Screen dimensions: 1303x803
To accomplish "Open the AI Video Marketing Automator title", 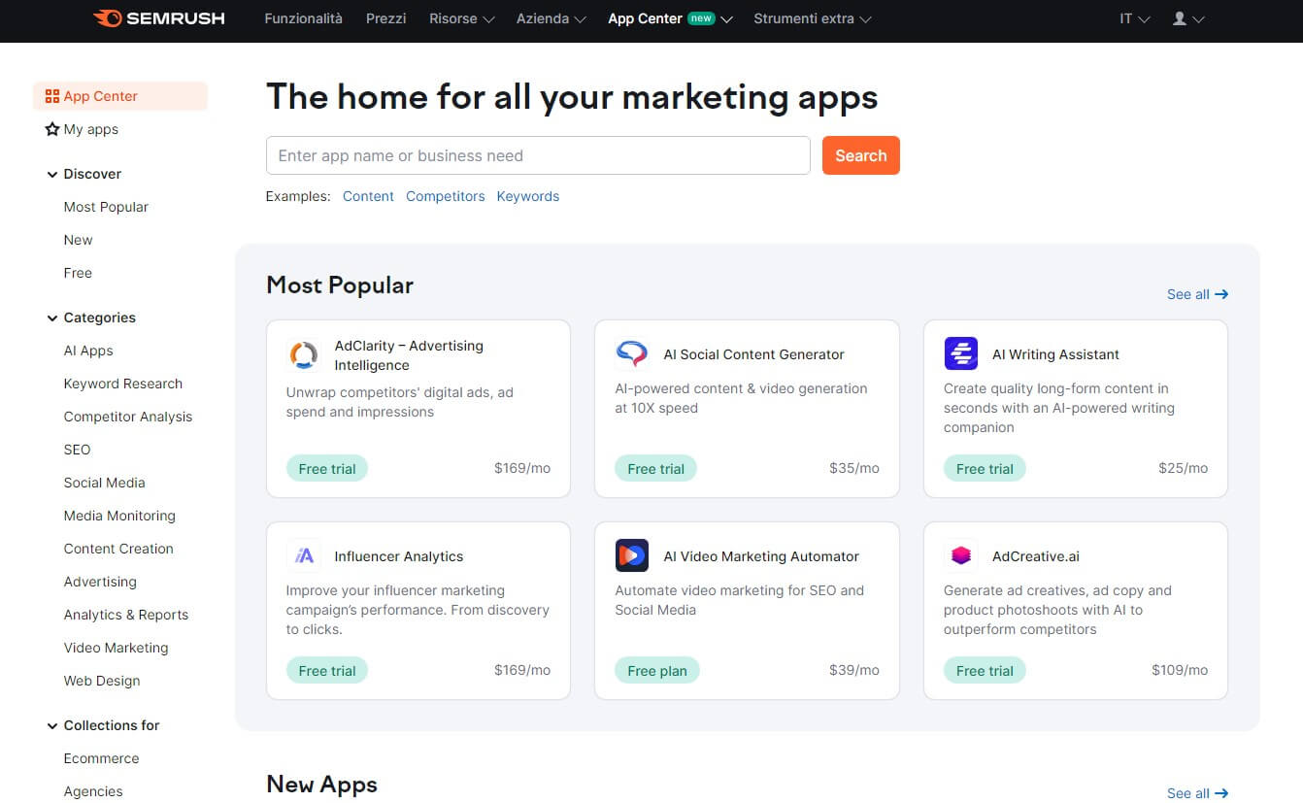I will click(761, 556).
